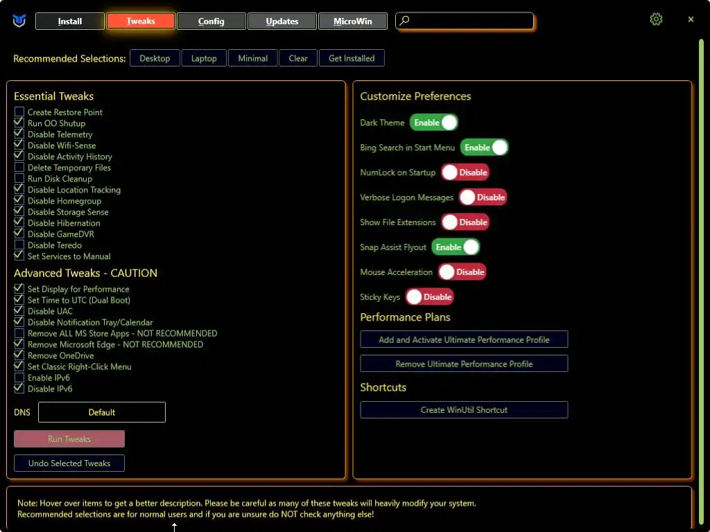The width and height of the screenshot is (710, 532).
Task: Click the search magnifier icon
Action: (x=404, y=20)
